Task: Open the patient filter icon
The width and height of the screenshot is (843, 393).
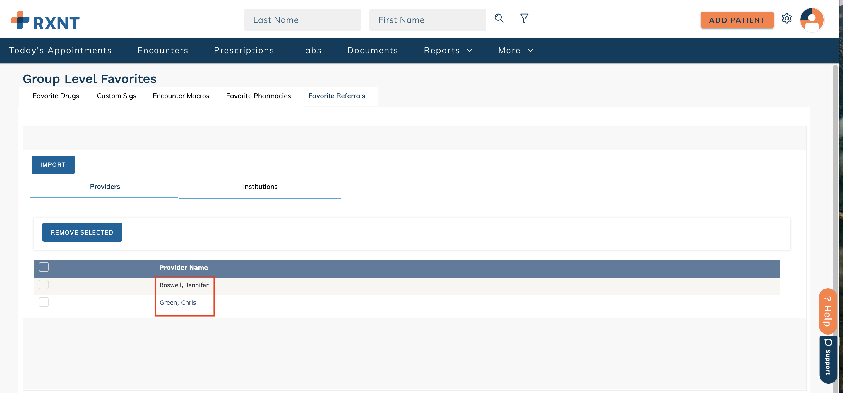Action: 524,19
